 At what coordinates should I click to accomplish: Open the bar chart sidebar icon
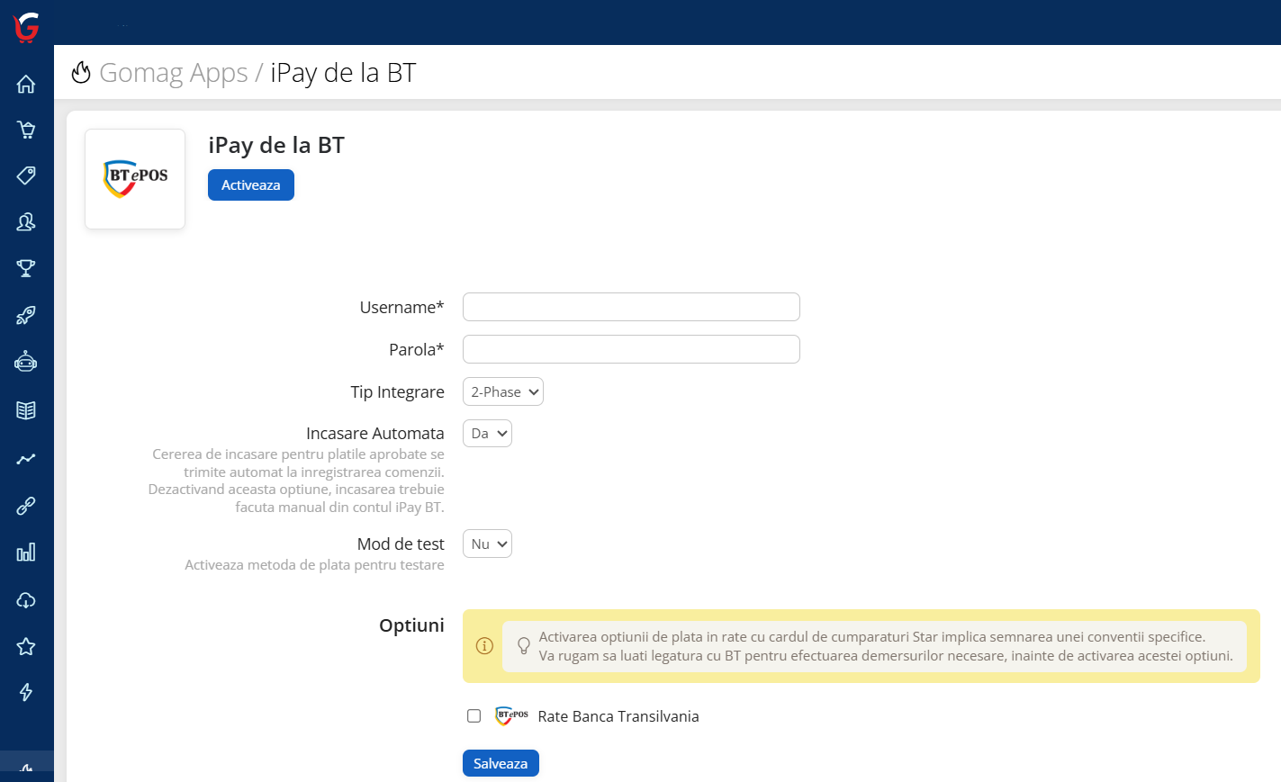(26, 553)
